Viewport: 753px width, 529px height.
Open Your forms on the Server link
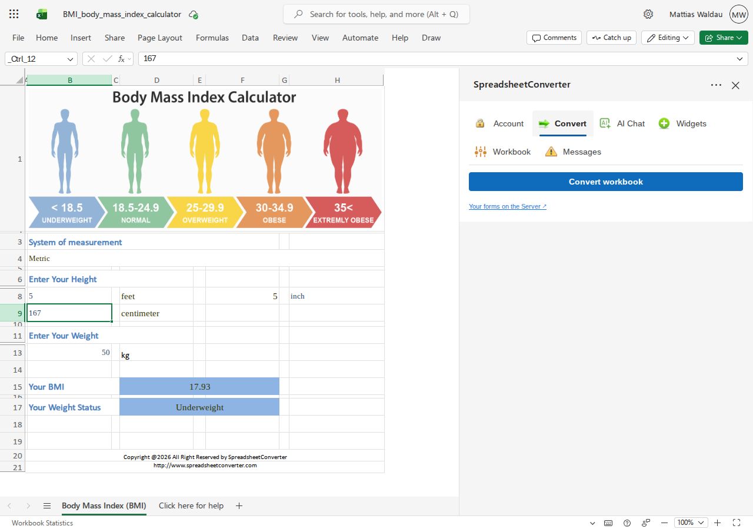[x=508, y=206]
